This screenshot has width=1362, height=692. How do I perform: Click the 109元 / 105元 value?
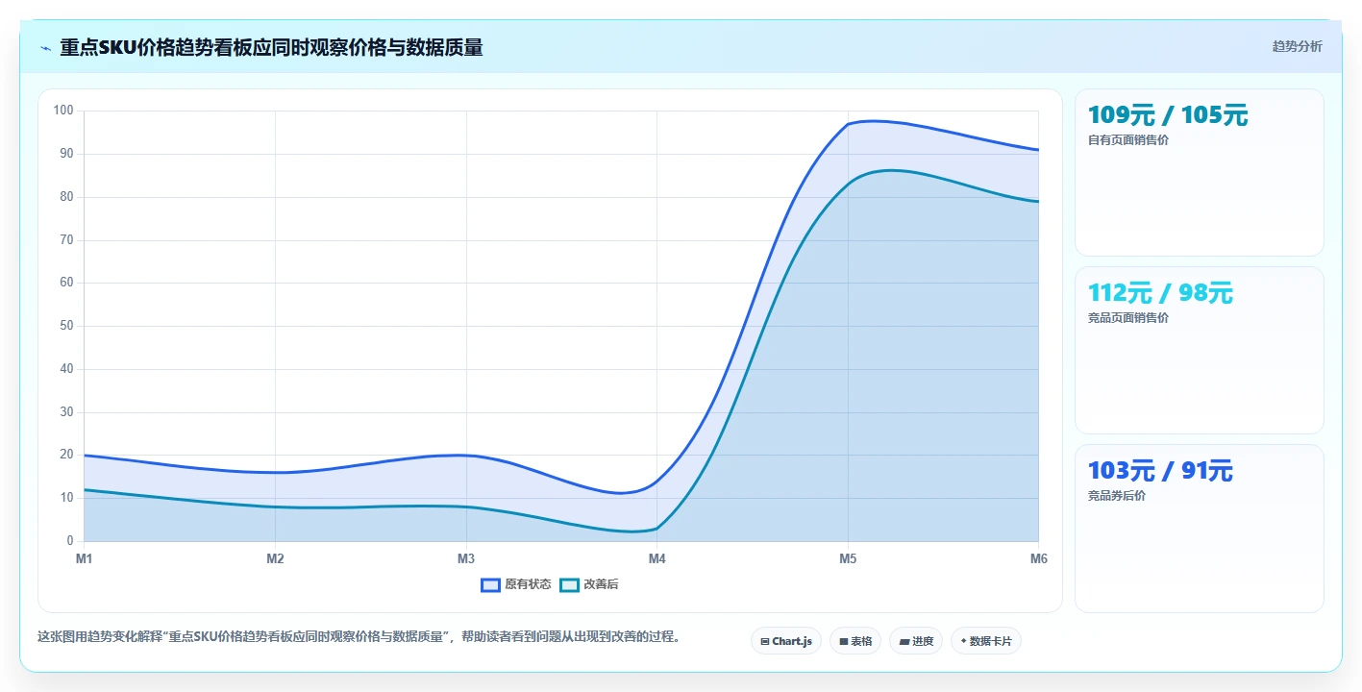[x=1168, y=115]
